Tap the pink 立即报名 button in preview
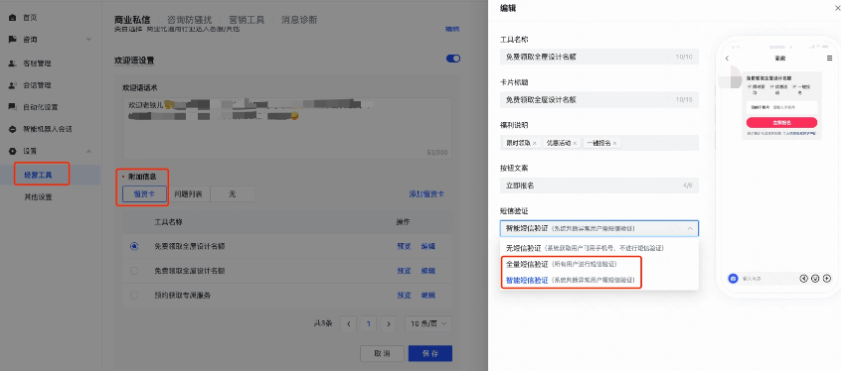 click(x=781, y=123)
